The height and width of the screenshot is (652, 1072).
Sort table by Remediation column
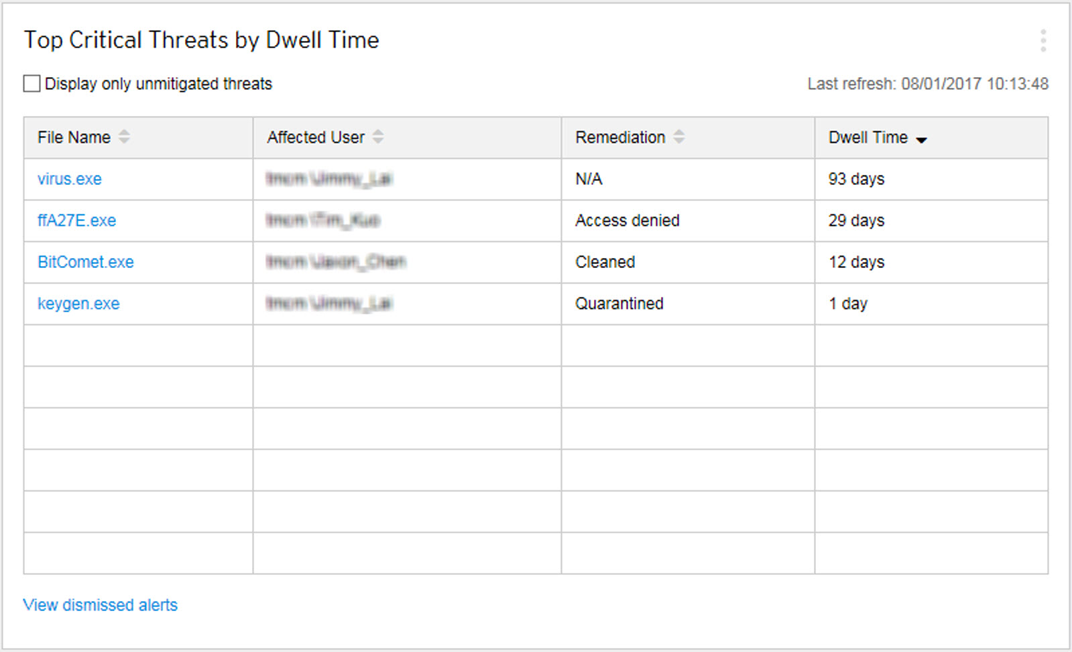point(679,137)
